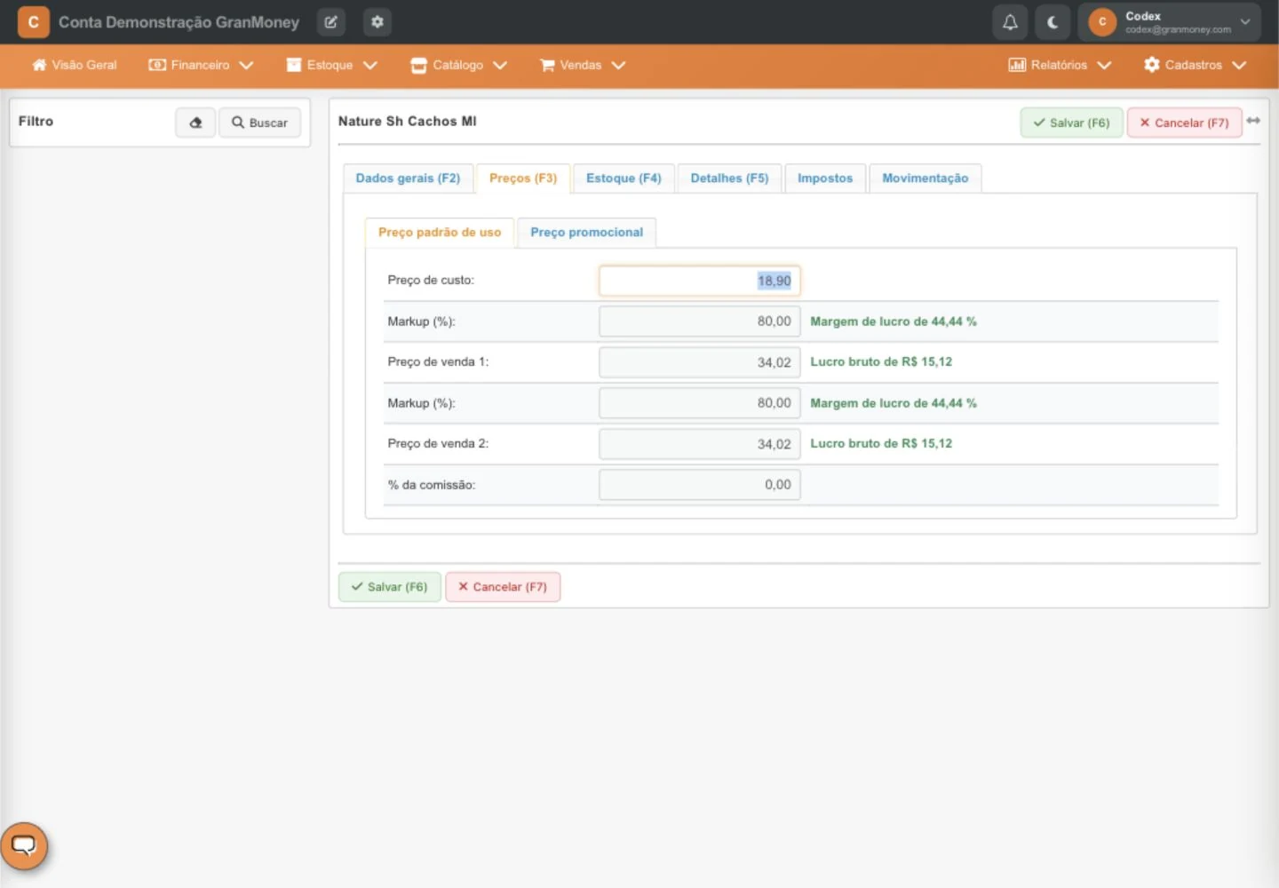This screenshot has width=1279, height=888.
Task: Open the Detalhes (F5) tab
Action: tap(729, 178)
